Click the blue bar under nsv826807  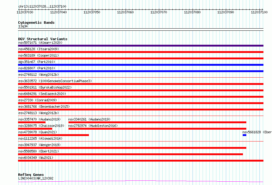click(141, 71)
